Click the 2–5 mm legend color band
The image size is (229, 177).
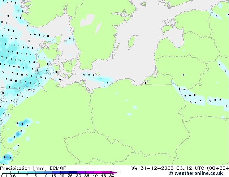[31, 172]
